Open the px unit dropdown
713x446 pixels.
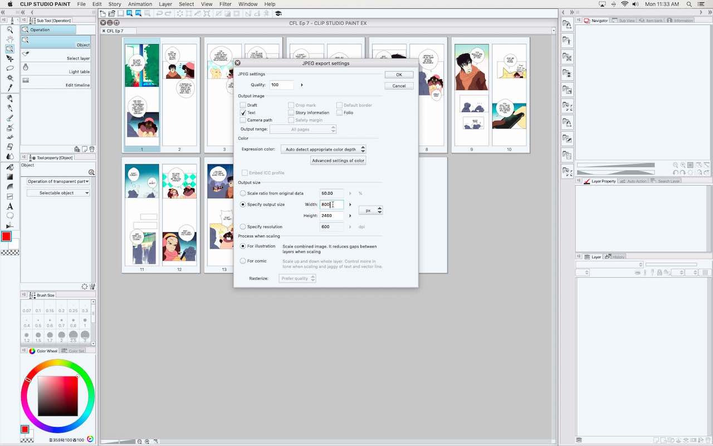pyautogui.click(x=370, y=210)
